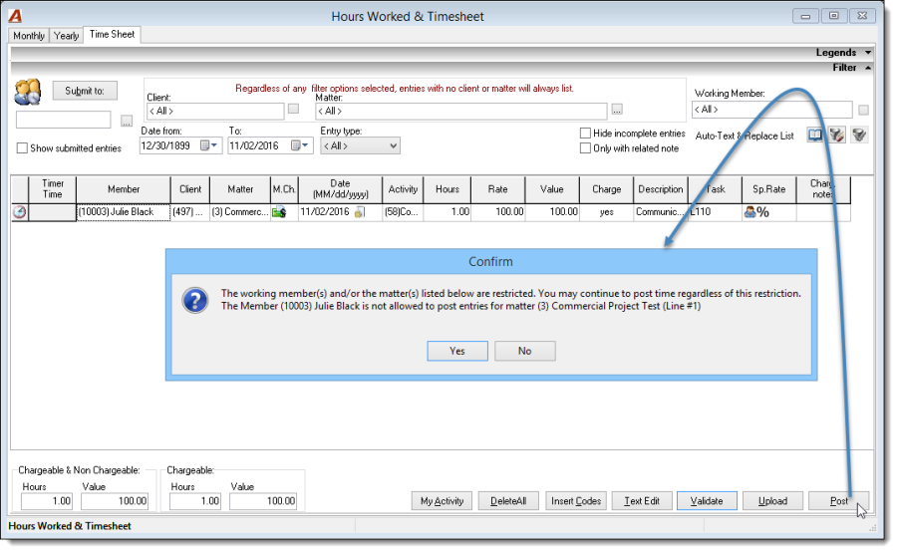The width and height of the screenshot is (897, 552).
Task: Click the Charge cell showing yes
Action: coord(606,212)
